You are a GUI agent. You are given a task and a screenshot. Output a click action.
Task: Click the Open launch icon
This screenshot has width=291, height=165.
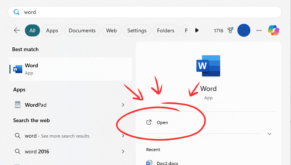(149, 122)
